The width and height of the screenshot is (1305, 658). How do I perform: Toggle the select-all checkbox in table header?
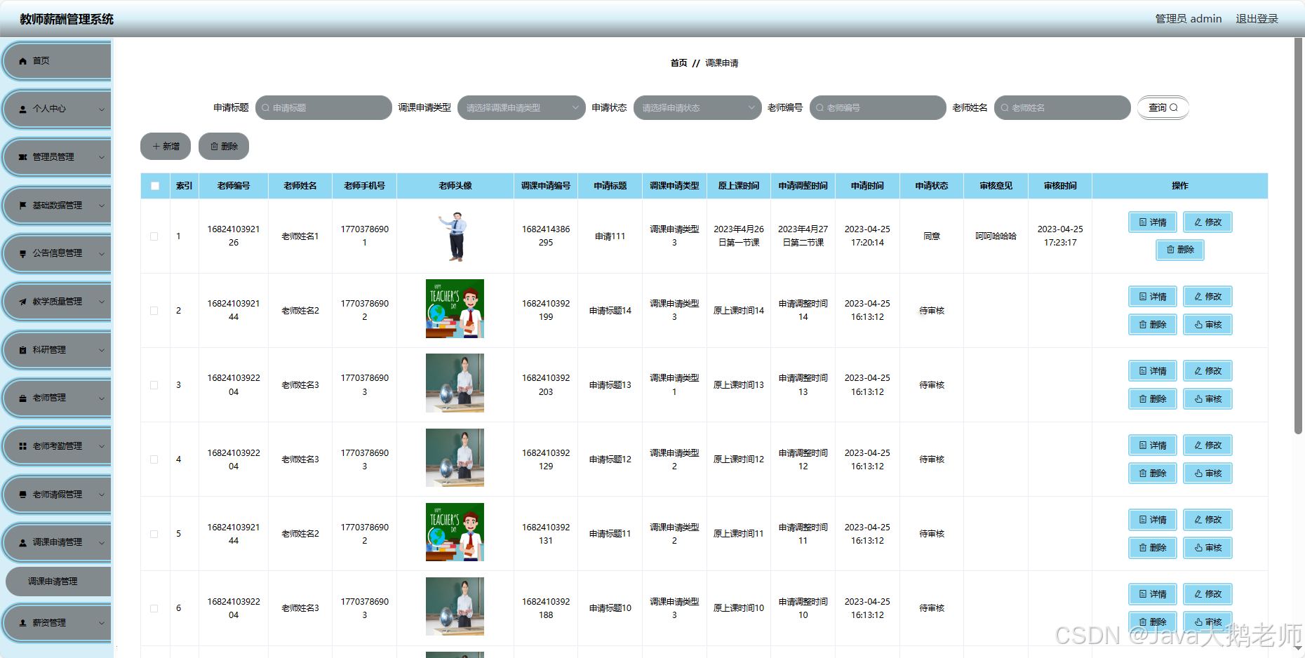coord(155,186)
